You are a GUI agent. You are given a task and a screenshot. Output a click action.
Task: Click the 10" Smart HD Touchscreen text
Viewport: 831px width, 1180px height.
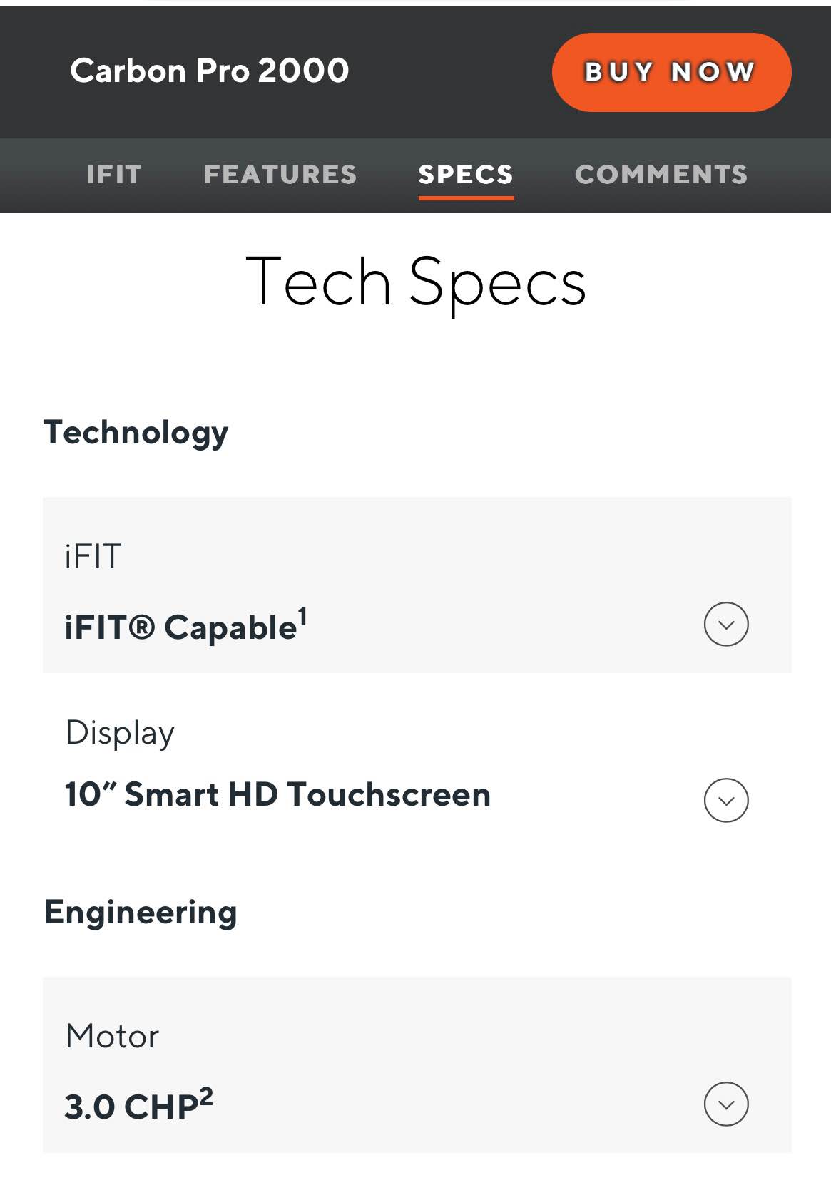(277, 794)
